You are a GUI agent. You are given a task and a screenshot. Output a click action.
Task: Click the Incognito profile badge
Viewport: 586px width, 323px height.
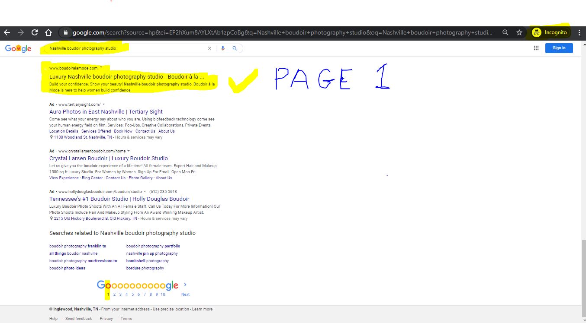tap(550, 32)
